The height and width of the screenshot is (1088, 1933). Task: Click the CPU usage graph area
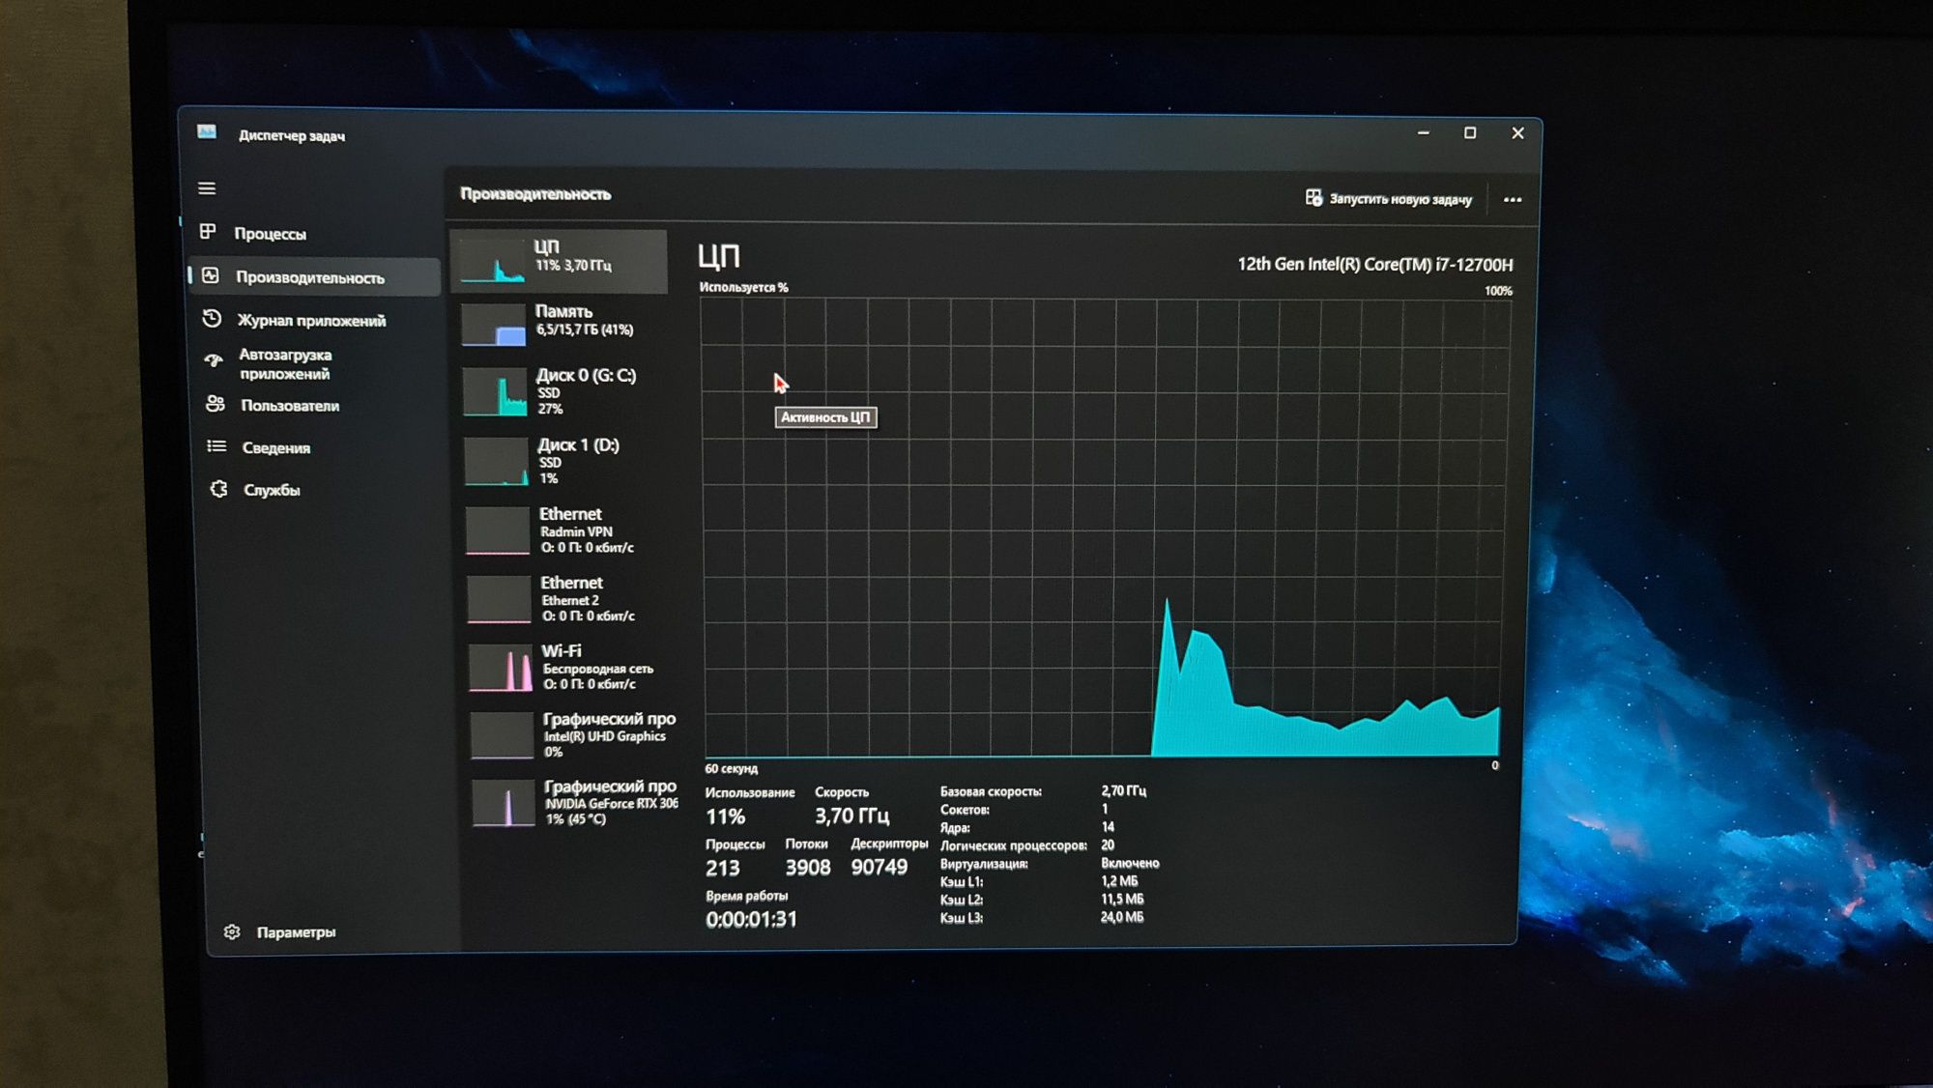pos(1103,527)
